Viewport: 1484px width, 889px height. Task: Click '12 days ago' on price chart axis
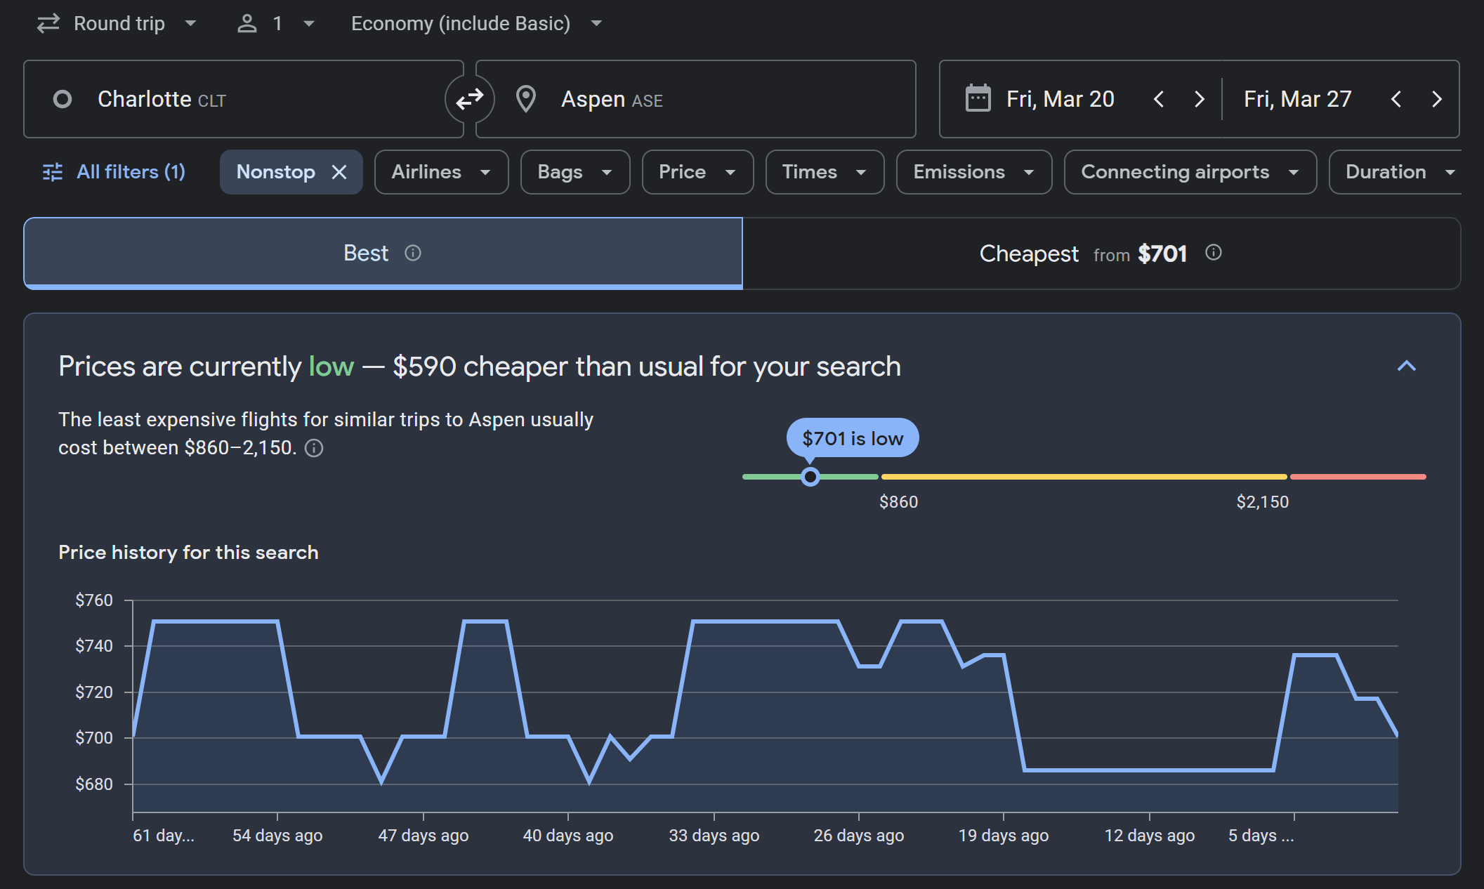(1150, 836)
